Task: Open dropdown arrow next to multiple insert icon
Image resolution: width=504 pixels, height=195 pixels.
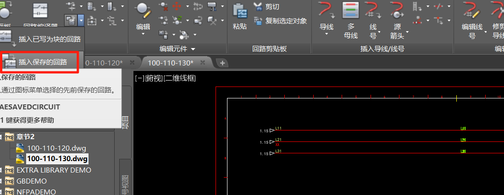Action: tap(81, 6)
